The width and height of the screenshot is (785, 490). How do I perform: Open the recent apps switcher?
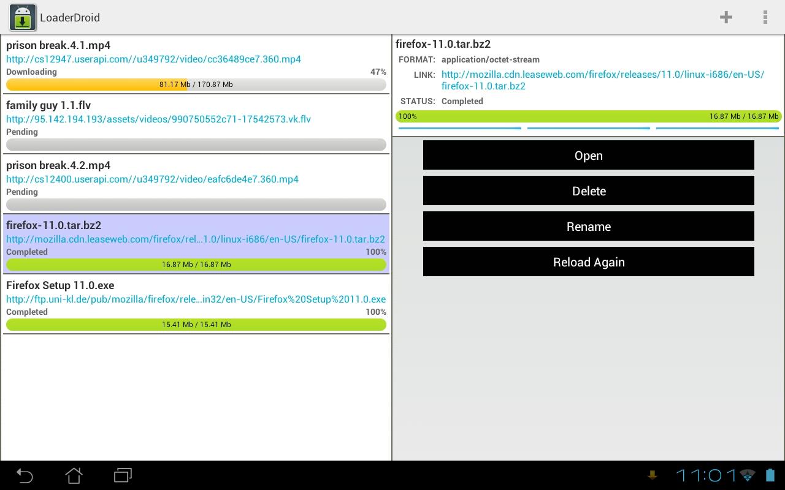[123, 475]
